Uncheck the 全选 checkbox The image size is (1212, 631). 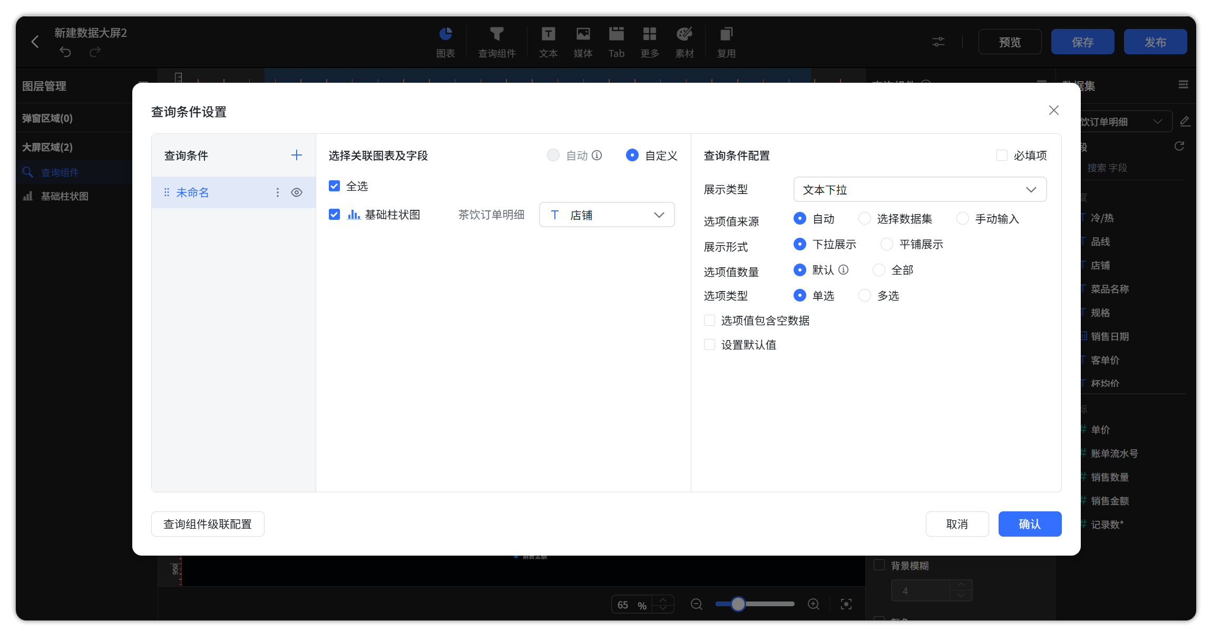tap(334, 186)
